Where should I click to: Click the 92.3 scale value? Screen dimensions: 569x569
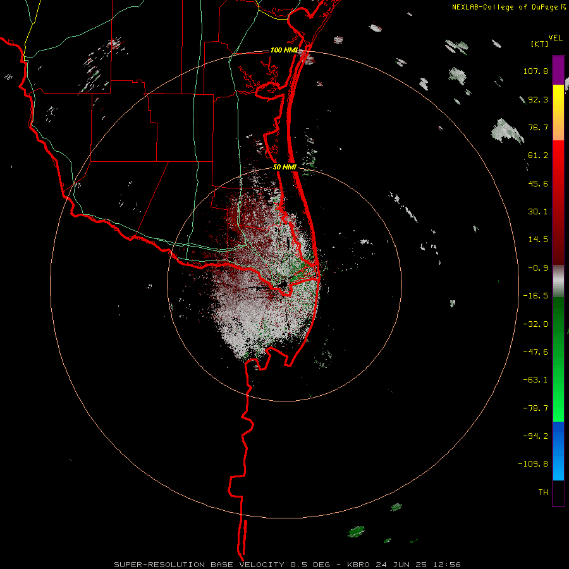(538, 99)
